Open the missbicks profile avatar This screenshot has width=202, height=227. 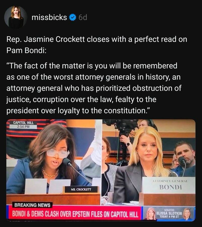click(16, 17)
